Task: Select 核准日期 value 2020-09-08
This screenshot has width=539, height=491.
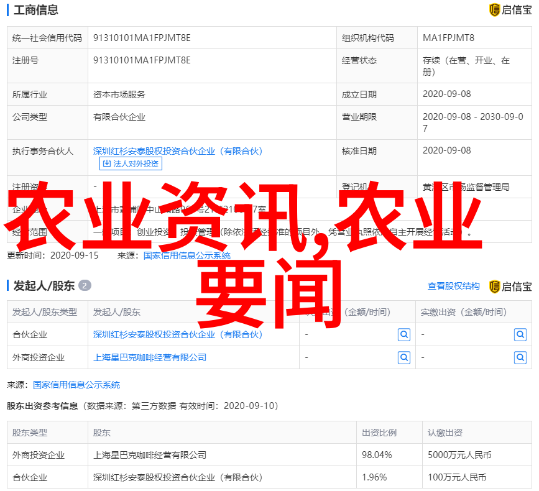Action: tap(446, 150)
